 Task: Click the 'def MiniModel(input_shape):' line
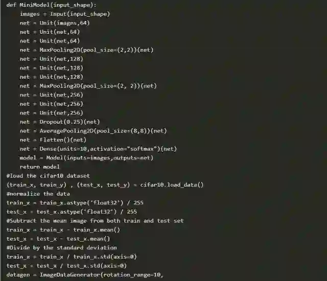tap(51, 5)
